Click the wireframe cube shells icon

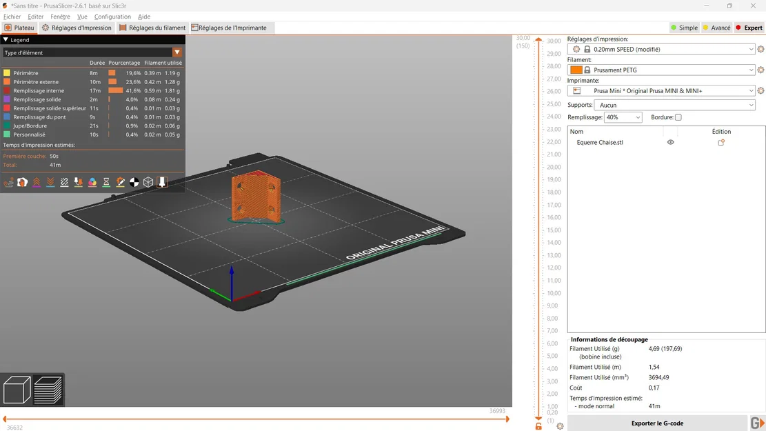click(x=148, y=182)
